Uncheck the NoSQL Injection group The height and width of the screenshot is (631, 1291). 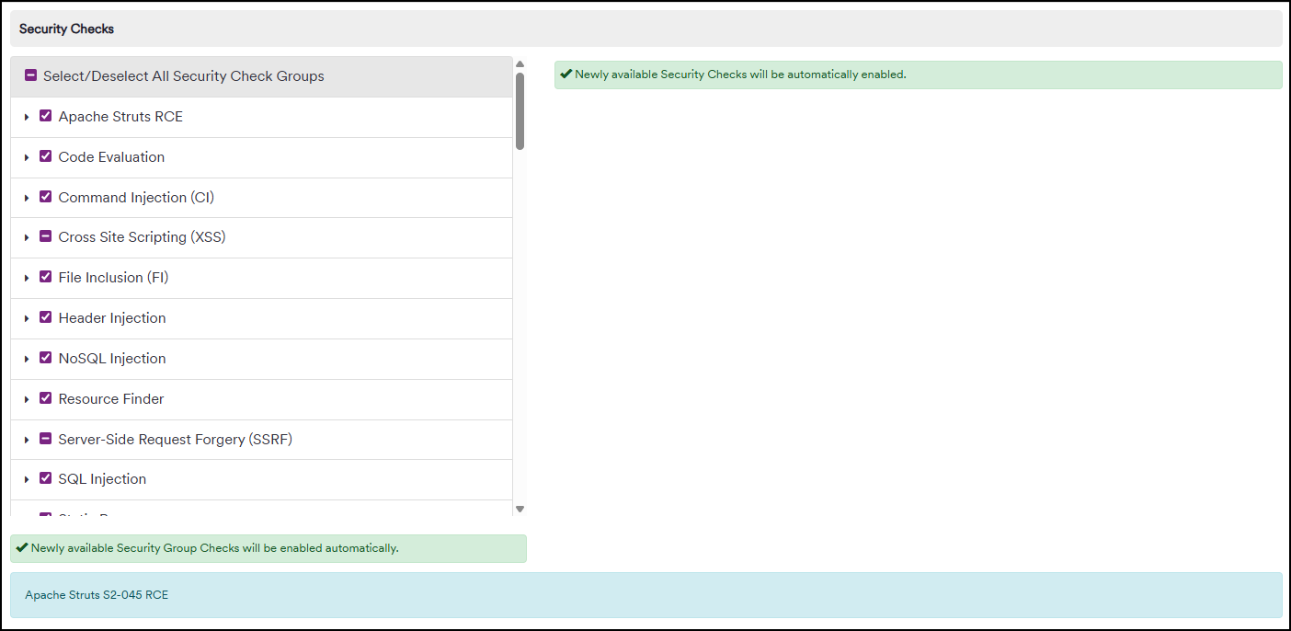click(x=45, y=358)
